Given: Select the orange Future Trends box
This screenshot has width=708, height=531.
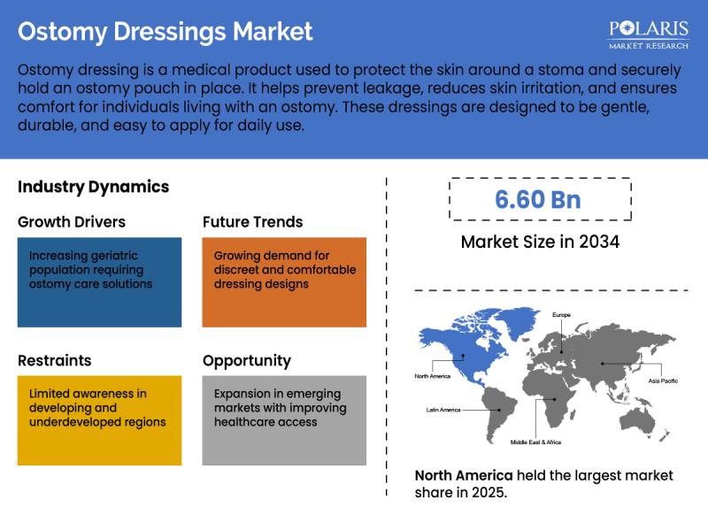Looking at the screenshot, I should pyautogui.click(x=284, y=281).
